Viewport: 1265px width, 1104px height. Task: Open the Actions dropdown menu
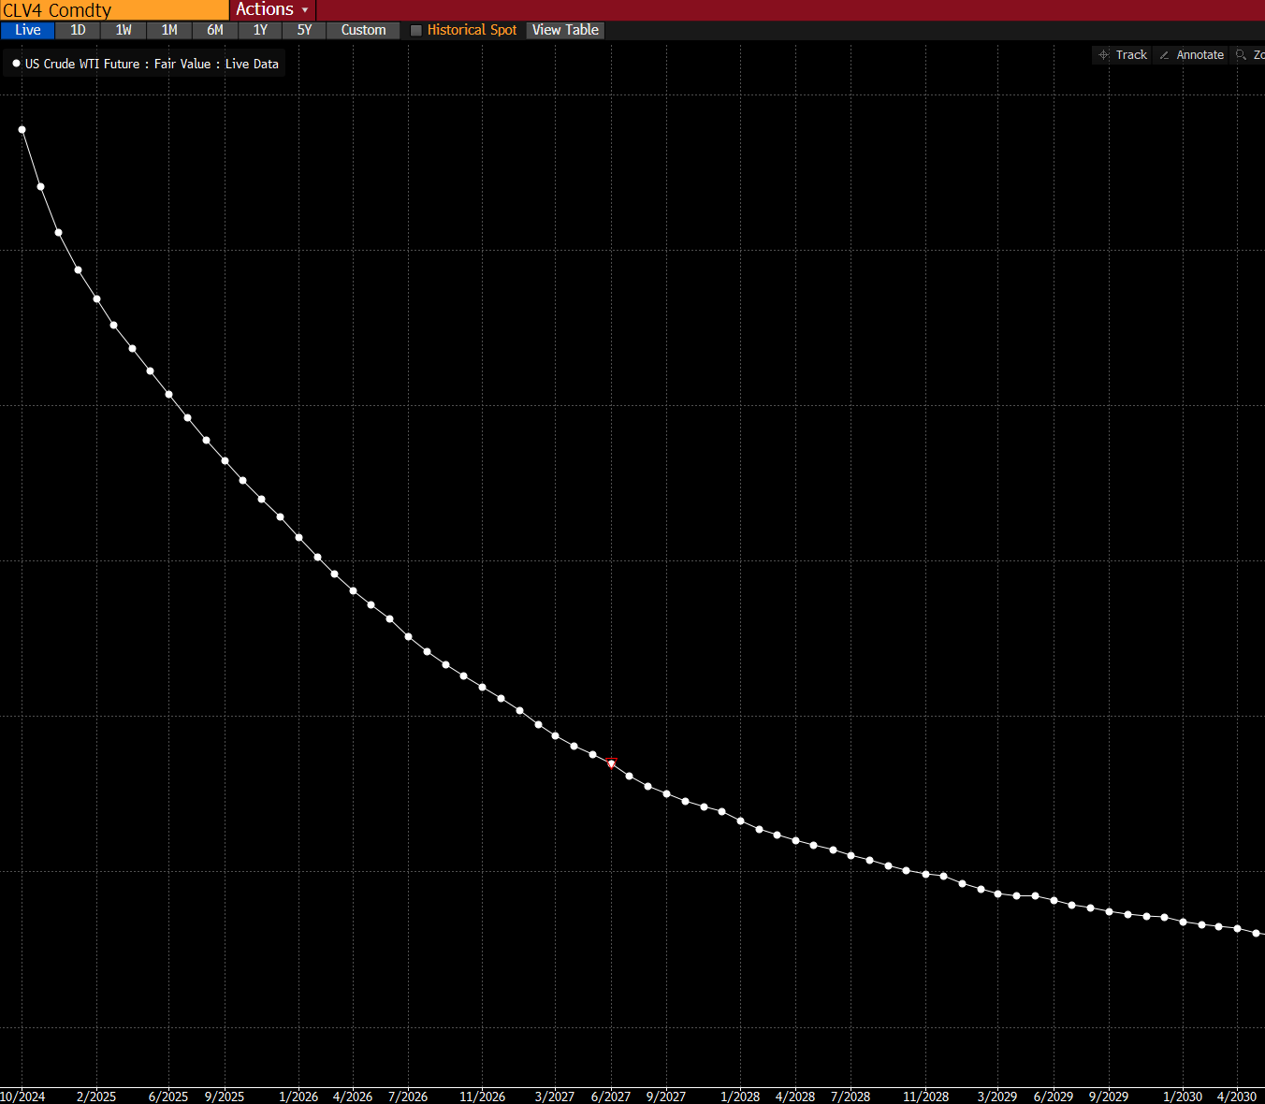[x=272, y=9]
